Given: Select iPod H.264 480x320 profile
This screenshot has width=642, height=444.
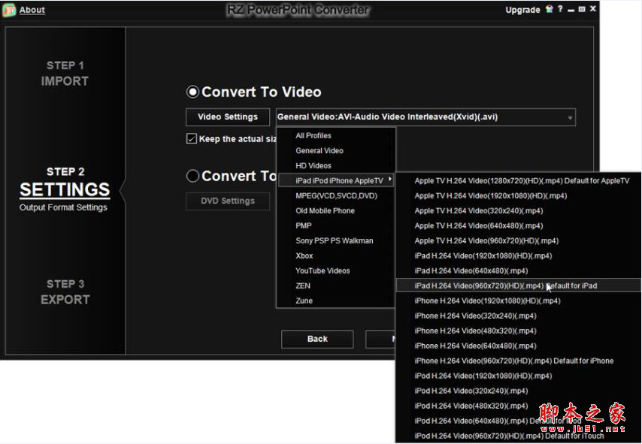Looking at the screenshot, I should pos(519,406).
